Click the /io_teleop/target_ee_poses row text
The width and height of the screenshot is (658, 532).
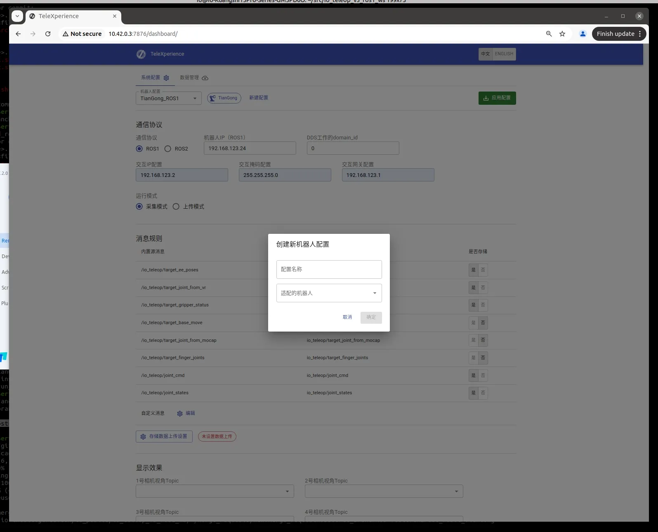170,270
